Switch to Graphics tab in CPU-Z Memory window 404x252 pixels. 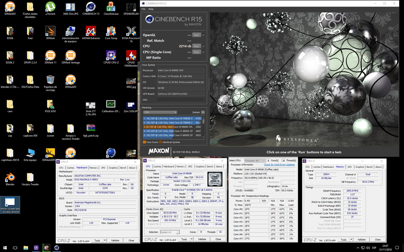tap(359, 167)
